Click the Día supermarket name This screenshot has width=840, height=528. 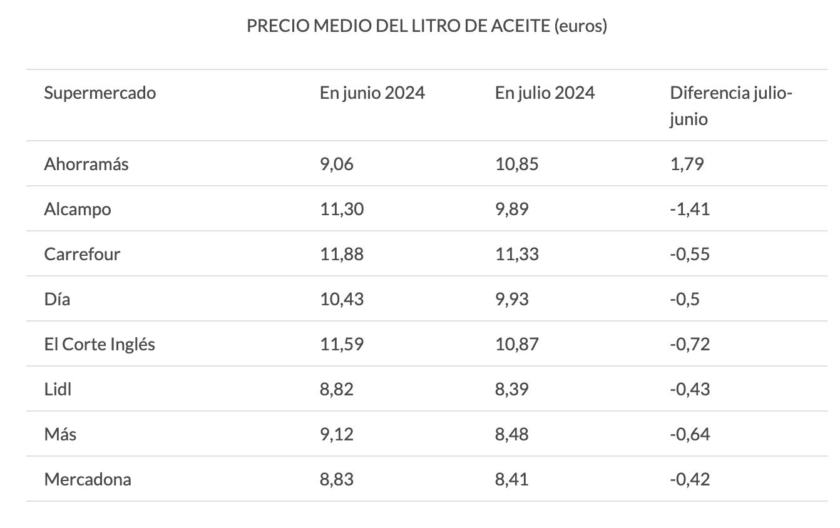point(57,299)
